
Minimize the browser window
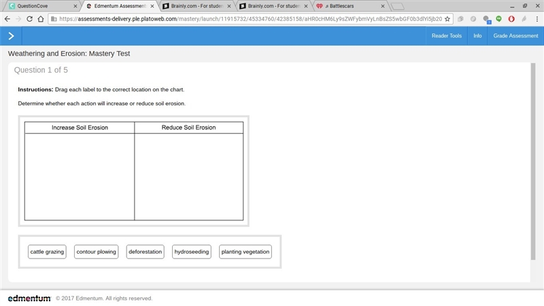[512, 6]
